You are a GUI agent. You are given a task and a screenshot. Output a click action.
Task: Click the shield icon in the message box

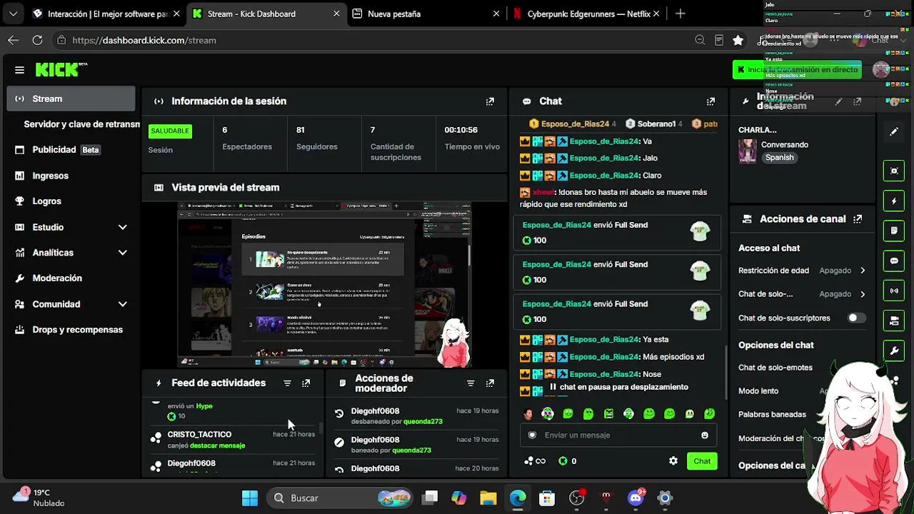(x=532, y=435)
